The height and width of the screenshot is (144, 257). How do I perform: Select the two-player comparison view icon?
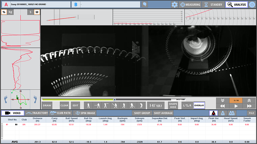(x=231, y=113)
